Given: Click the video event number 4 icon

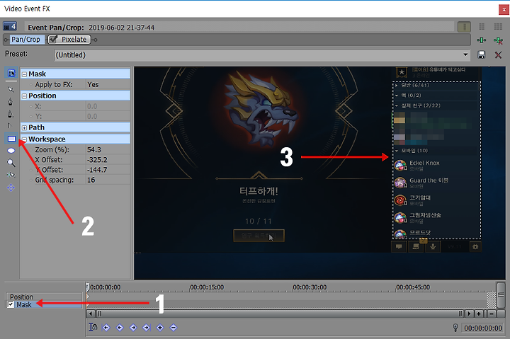Looking at the screenshot, I should tap(10, 26).
